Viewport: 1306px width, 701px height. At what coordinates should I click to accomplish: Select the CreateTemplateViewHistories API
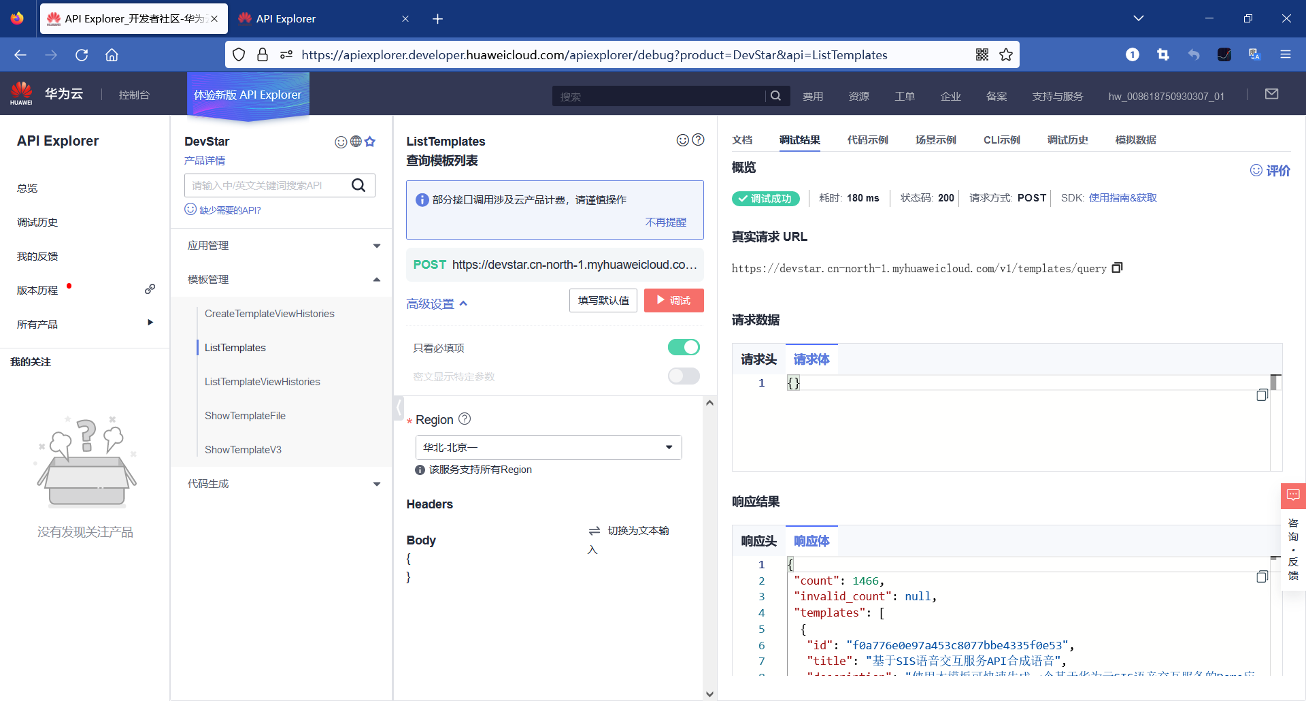269,314
